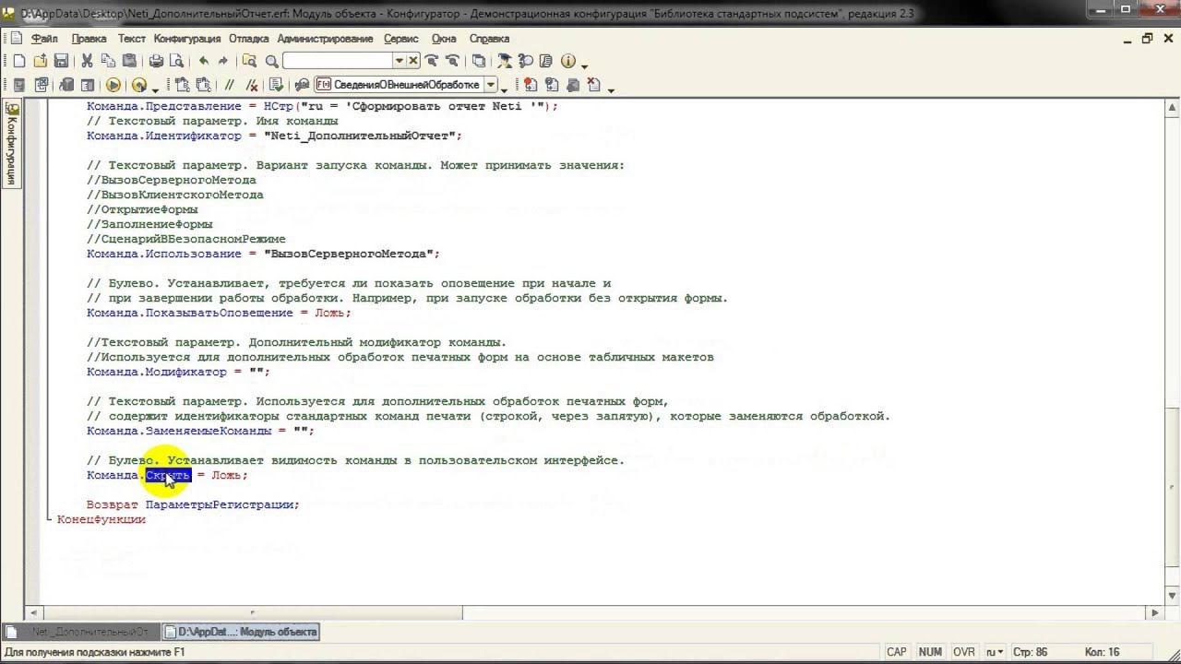Open the ru language dropdown in the status bar

click(996, 652)
